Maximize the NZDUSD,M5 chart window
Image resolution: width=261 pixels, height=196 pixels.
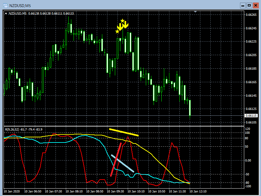[x=249, y=5]
